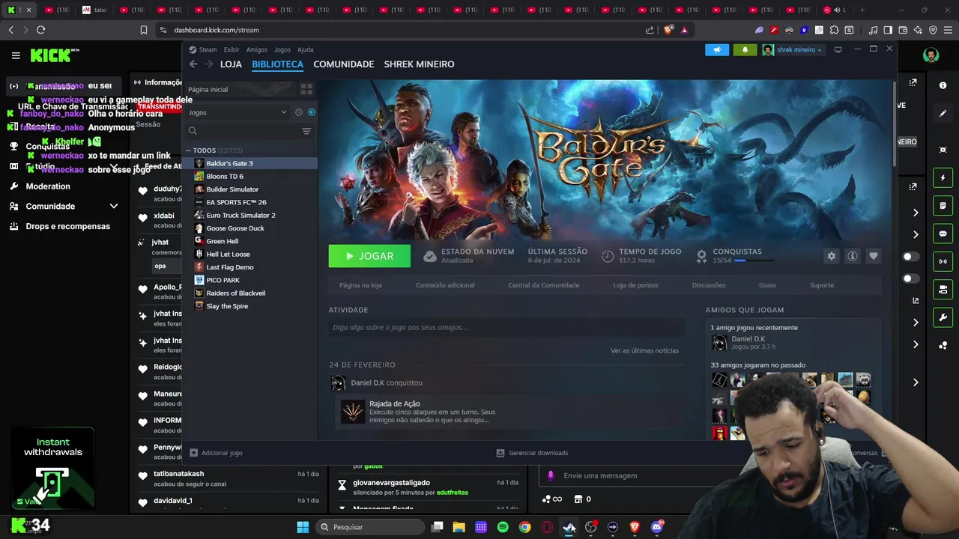Image resolution: width=959 pixels, height=539 pixels.
Task: Click Ver as últimas notícias
Action: pyautogui.click(x=644, y=350)
